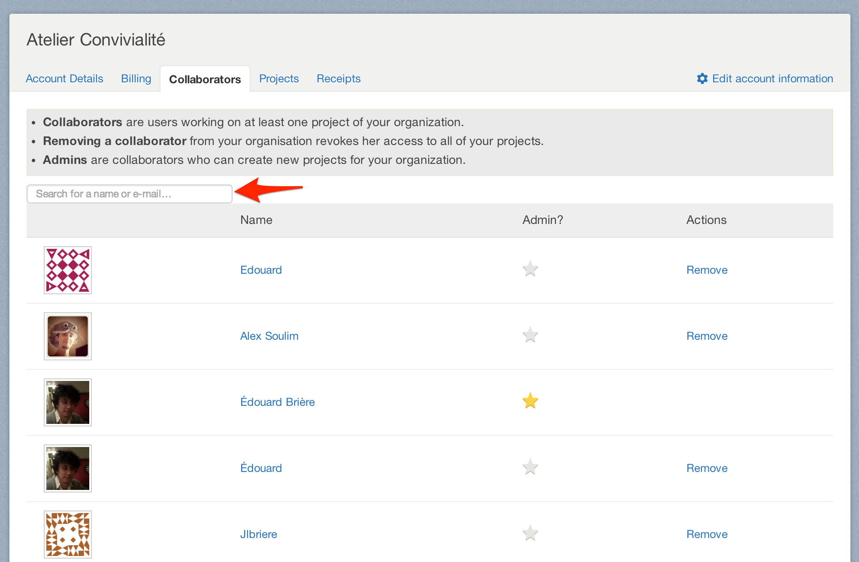859x562 pixels.
Task: Remove Jlbriere from the organization
Action: pos(707,534)
